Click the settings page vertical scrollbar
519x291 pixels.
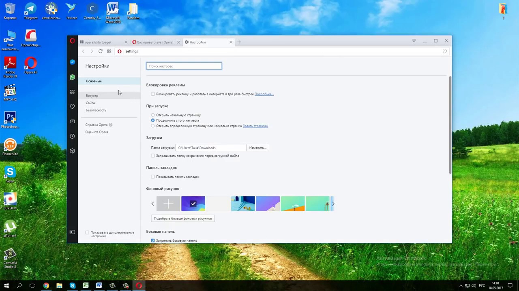point(450,125)
